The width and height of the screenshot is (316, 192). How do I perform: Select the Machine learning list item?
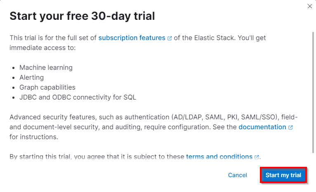coord(46,68)
